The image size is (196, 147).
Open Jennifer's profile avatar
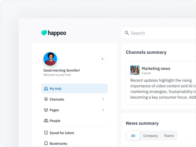click(x=50, y=59)
